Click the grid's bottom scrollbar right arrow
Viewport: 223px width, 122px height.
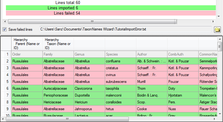pos(215,119)
